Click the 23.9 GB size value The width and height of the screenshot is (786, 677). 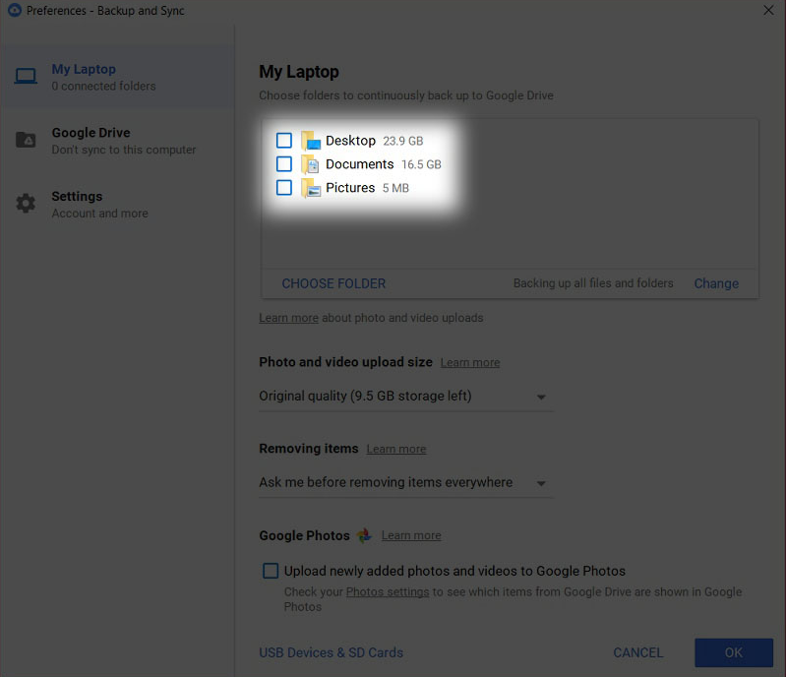tap(403, 141)
